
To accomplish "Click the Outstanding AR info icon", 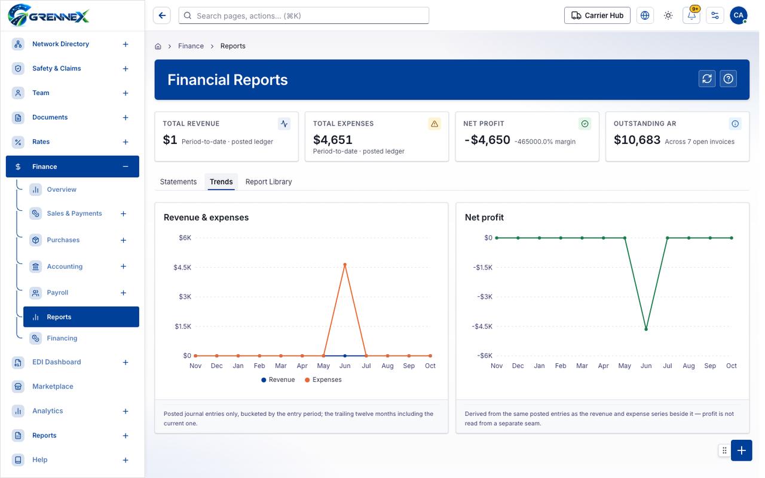I will 735,124.
